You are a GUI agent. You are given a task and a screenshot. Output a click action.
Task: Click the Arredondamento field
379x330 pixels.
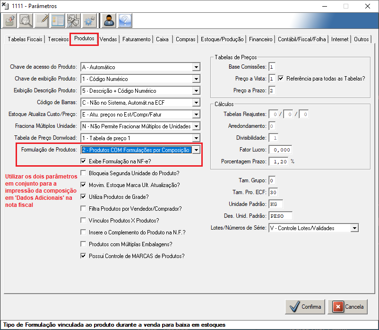272,126
